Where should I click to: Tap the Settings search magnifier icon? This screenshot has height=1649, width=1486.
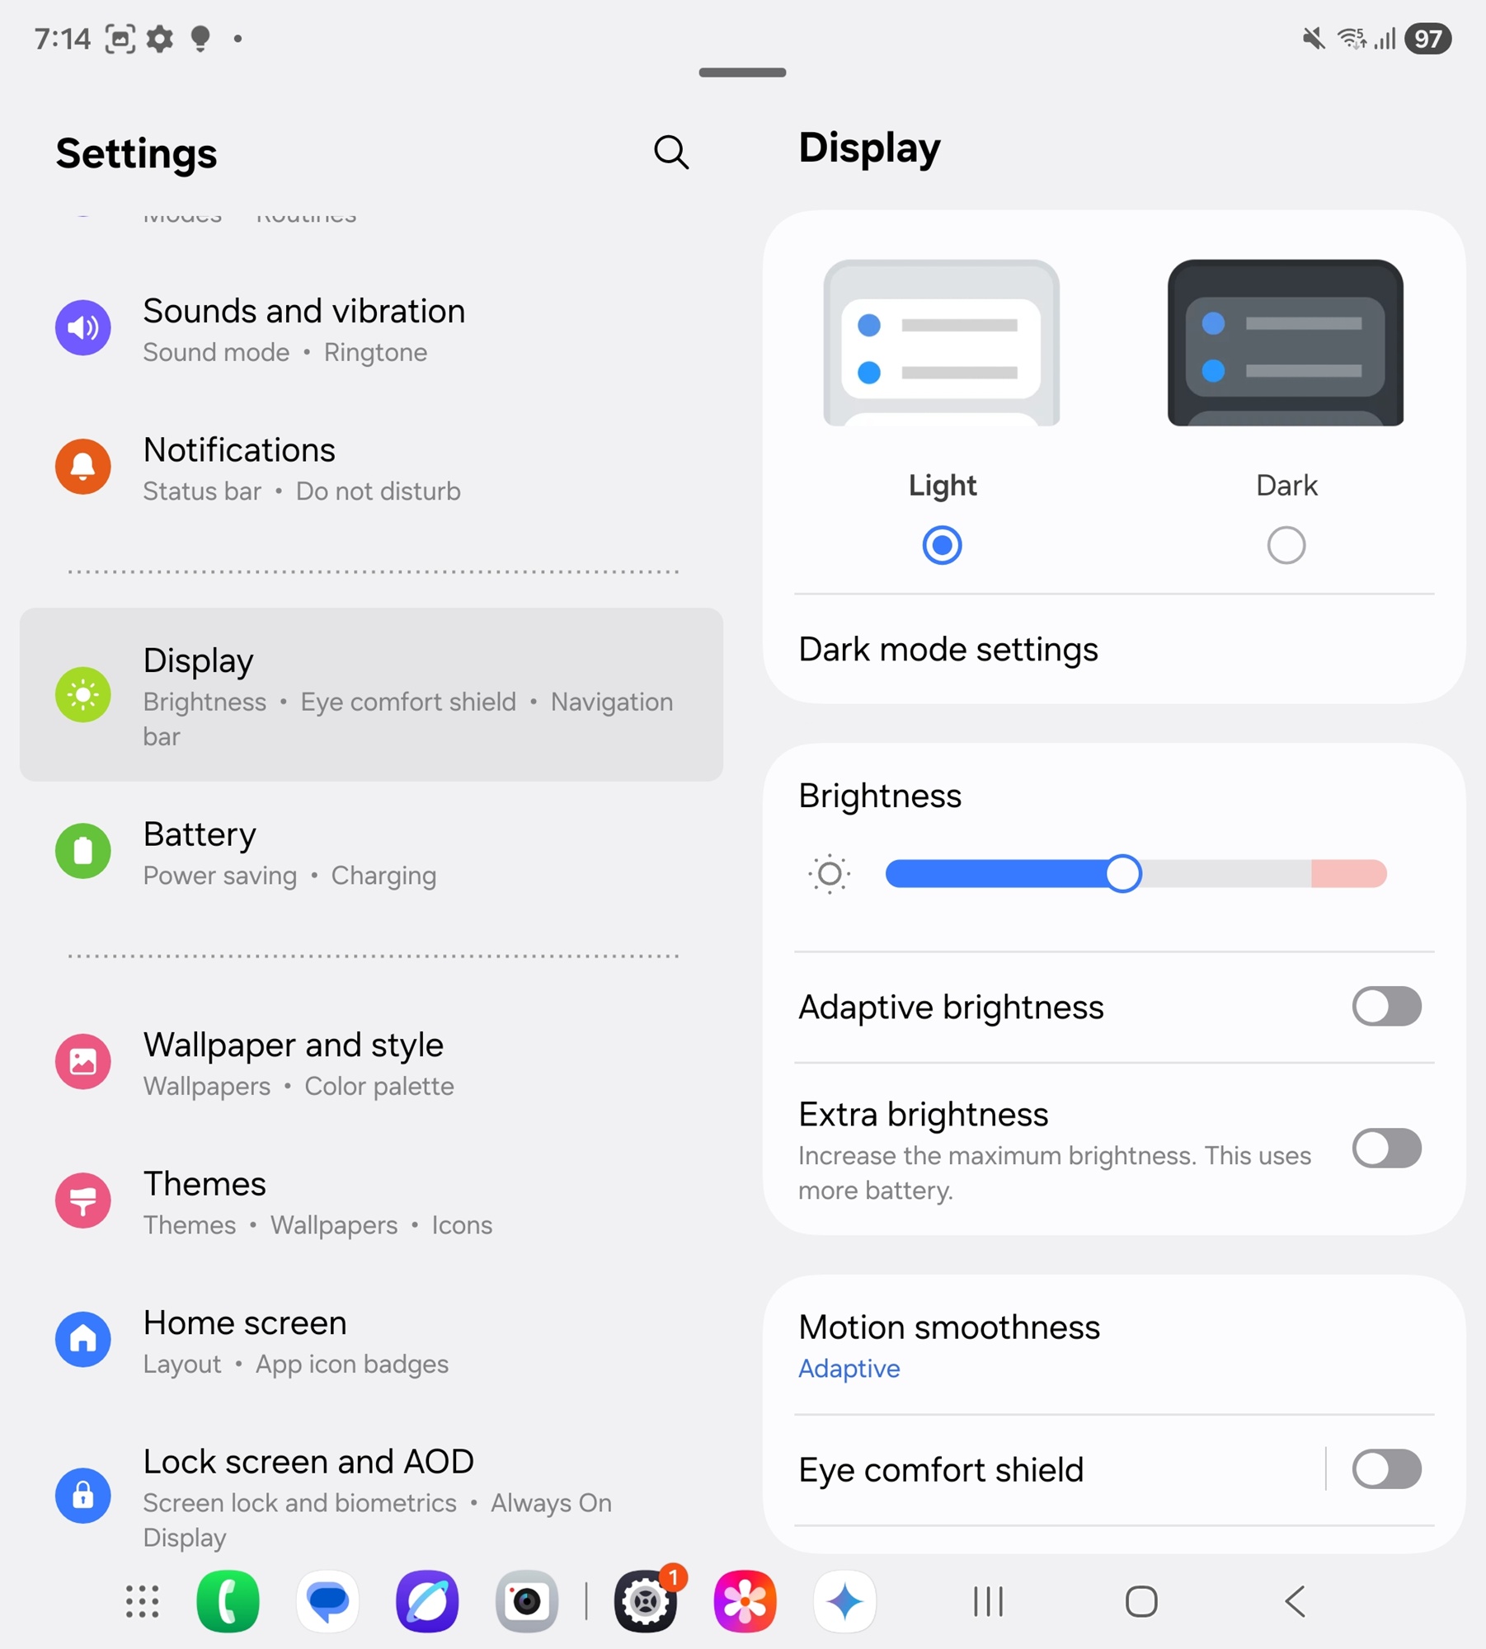pos(671,153)
